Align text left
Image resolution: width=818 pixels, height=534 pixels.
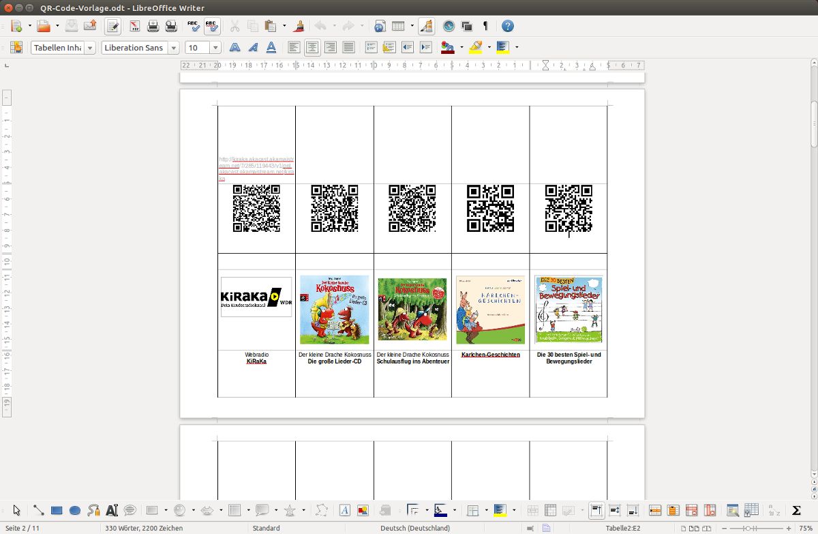(x=294, y=48)
